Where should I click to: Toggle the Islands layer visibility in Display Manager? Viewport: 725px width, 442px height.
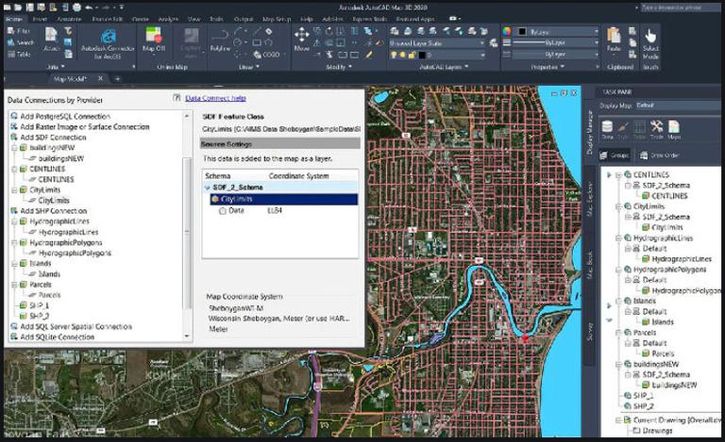[x=628, y=301]
